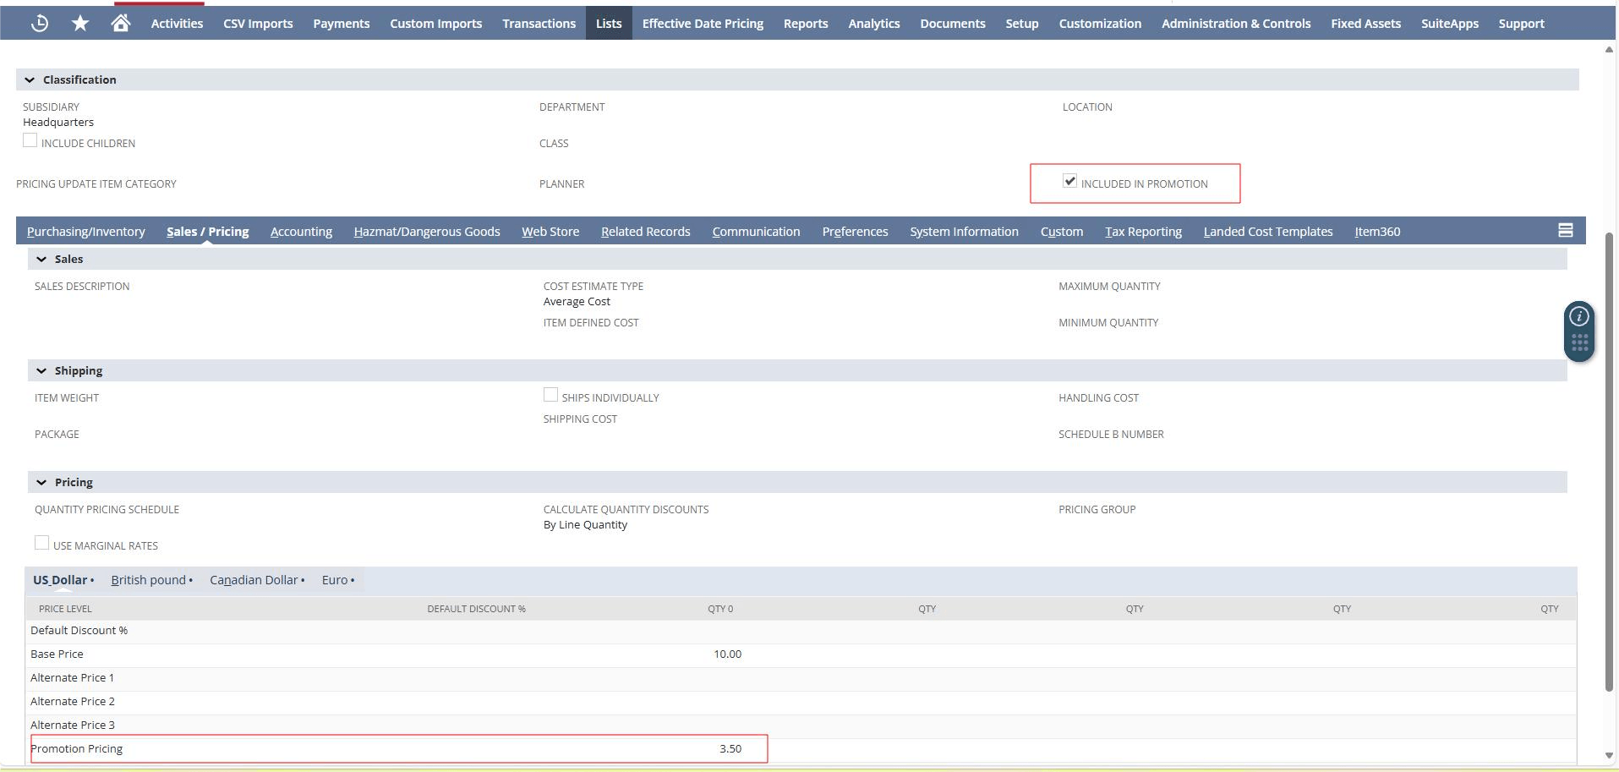Toggle the Include Children checkbox
1619x772 pixels.
[30, 141]
